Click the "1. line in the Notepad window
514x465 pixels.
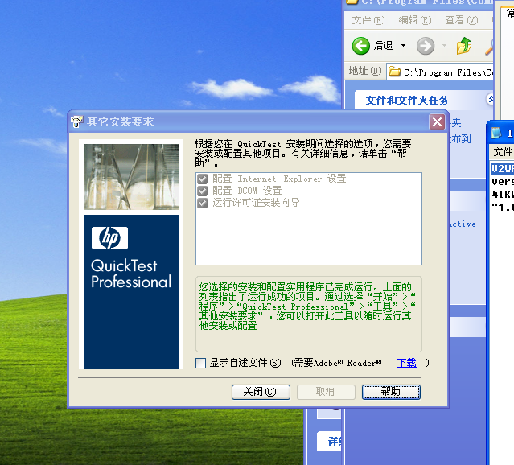[503, 207]
